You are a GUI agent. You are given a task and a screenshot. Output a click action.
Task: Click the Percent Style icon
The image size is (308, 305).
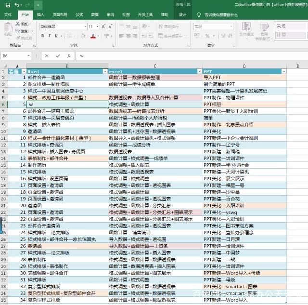click(x=207, y=36)
